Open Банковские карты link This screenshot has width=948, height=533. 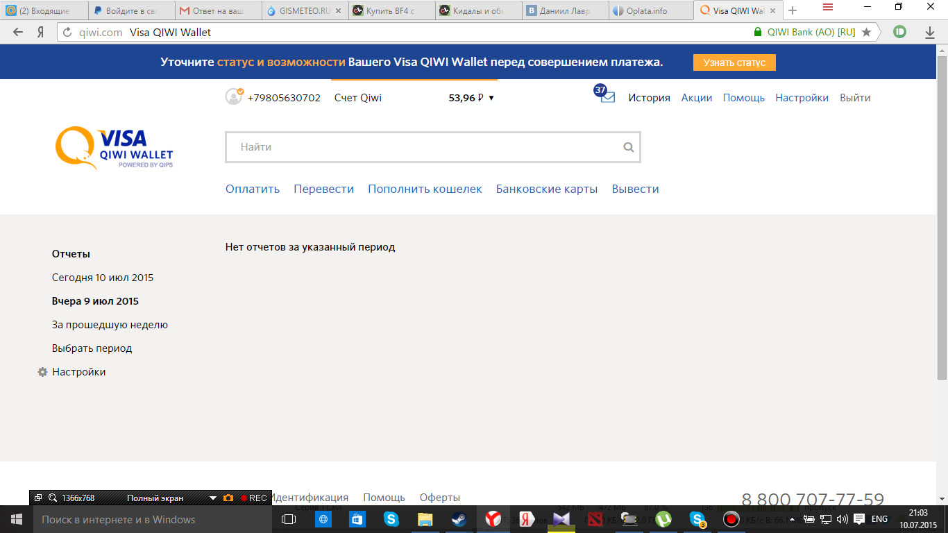point(547,189)
